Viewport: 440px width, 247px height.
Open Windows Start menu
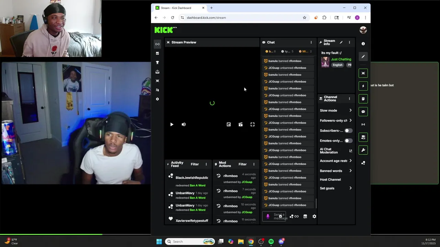(159, 242)
